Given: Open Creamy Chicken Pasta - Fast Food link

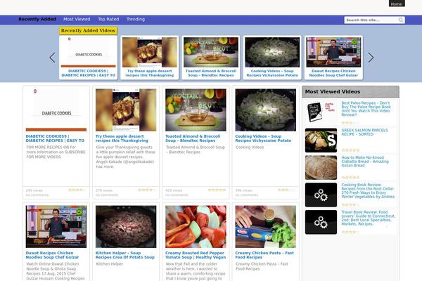Looking at the screenshot, I should pyautogui.click(x=264, y=255).
